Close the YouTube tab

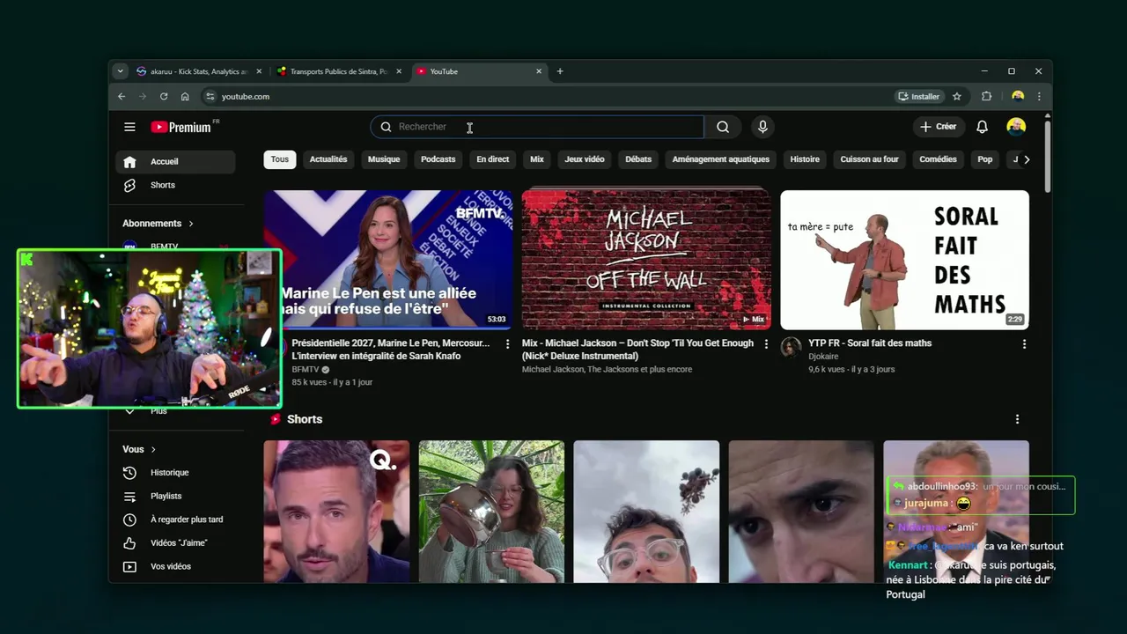click(x=539, y=71)
